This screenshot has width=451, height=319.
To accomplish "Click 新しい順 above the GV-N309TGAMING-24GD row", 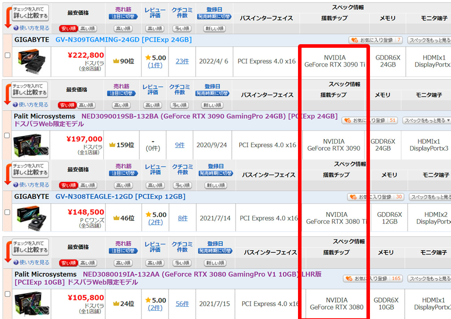I will point(214,29).
